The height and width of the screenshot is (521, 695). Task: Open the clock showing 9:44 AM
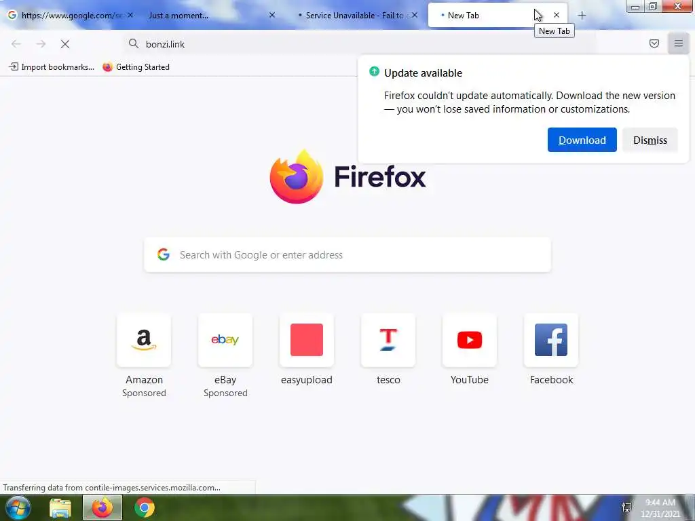(660, 507)
